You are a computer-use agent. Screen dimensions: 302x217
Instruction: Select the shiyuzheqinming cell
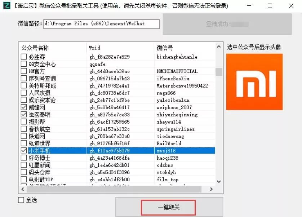[x=177, y=115]
